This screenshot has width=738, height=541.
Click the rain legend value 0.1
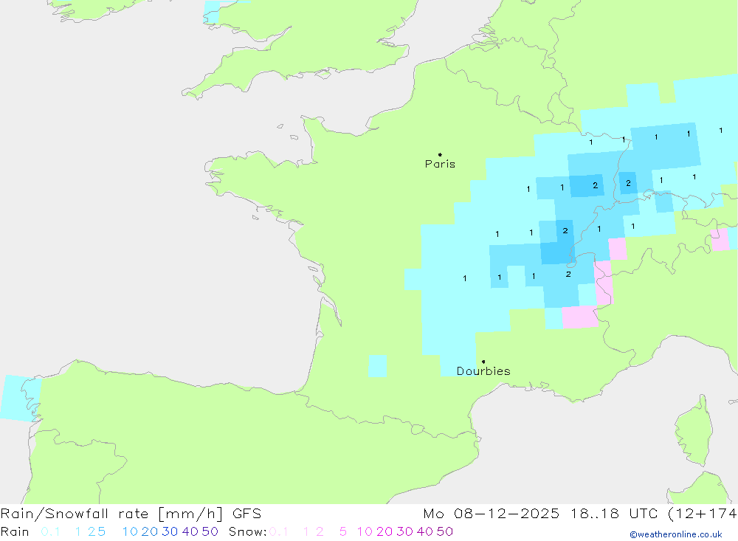pos(50,531)
